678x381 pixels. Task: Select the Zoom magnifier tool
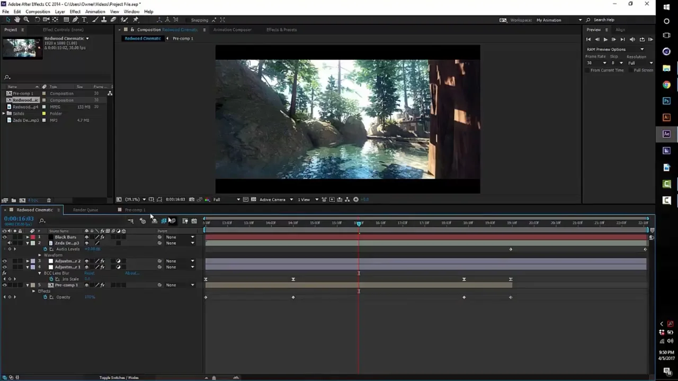click(26, 20)
